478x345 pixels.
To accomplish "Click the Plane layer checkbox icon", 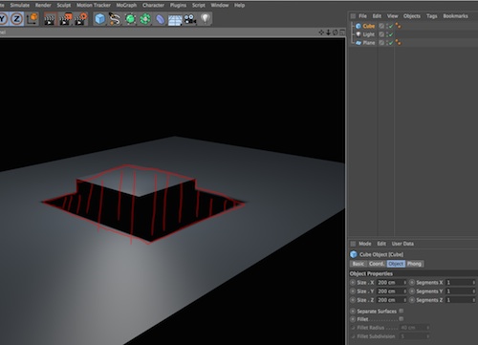I will coord(381,43).
